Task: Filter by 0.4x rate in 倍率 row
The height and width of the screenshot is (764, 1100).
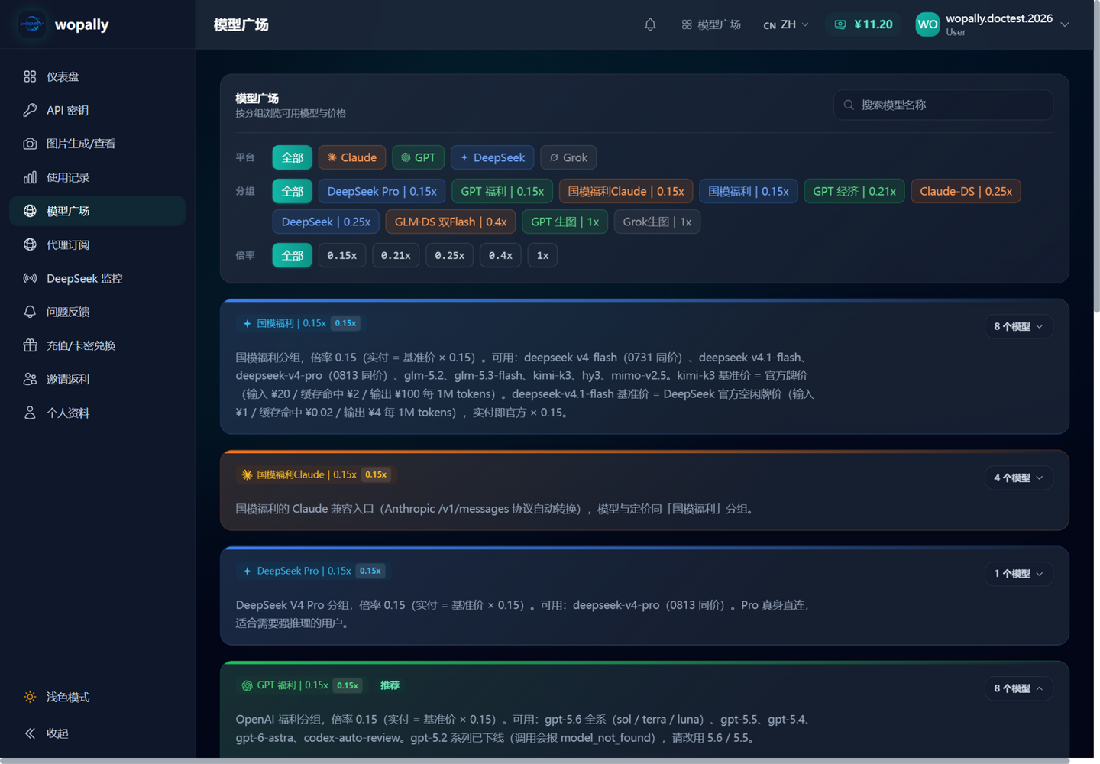Action: 500,255
